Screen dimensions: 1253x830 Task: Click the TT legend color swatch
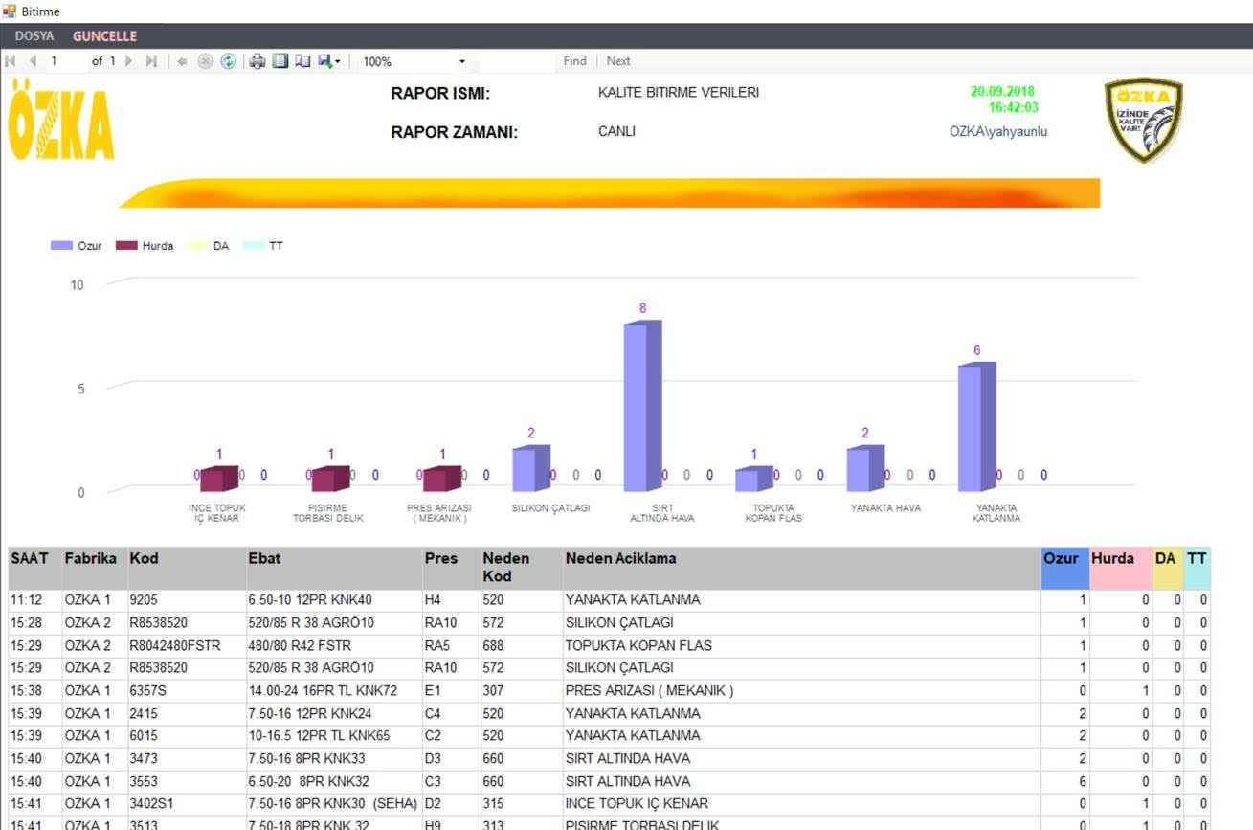pyautogui.click(x=253, y=246)
